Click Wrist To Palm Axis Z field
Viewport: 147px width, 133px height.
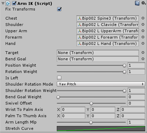pos(133,109)
